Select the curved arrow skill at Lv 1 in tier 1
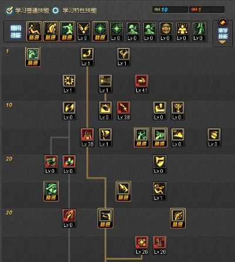The image size is (235, 262). [x=87, y=56]
